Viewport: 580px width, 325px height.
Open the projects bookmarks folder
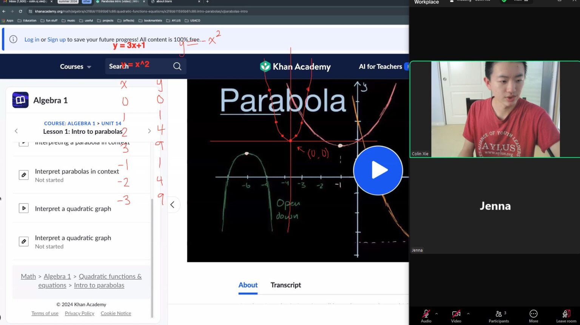(105, 20)
